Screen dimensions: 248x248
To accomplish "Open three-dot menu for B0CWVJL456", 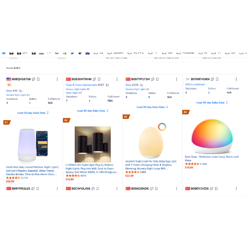I will 117,189.
